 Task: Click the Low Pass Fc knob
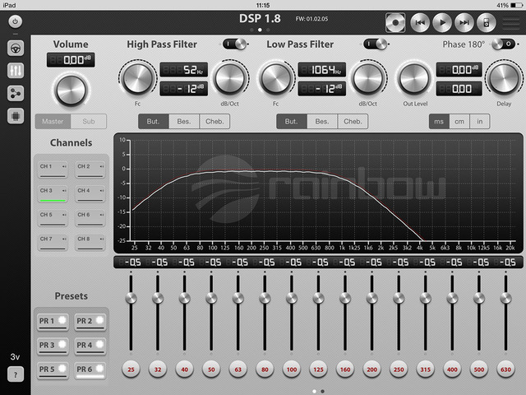click(x=276, y=78)
